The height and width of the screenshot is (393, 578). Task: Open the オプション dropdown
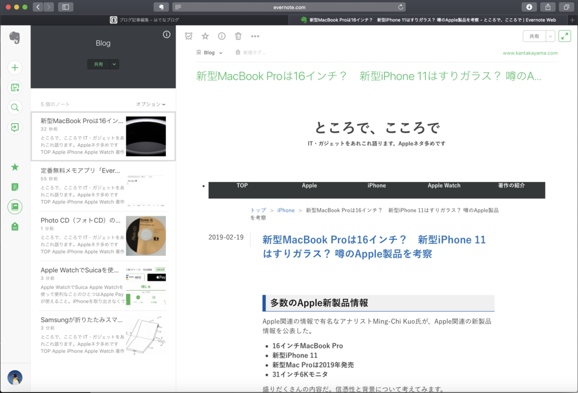(x=151, y=104)
